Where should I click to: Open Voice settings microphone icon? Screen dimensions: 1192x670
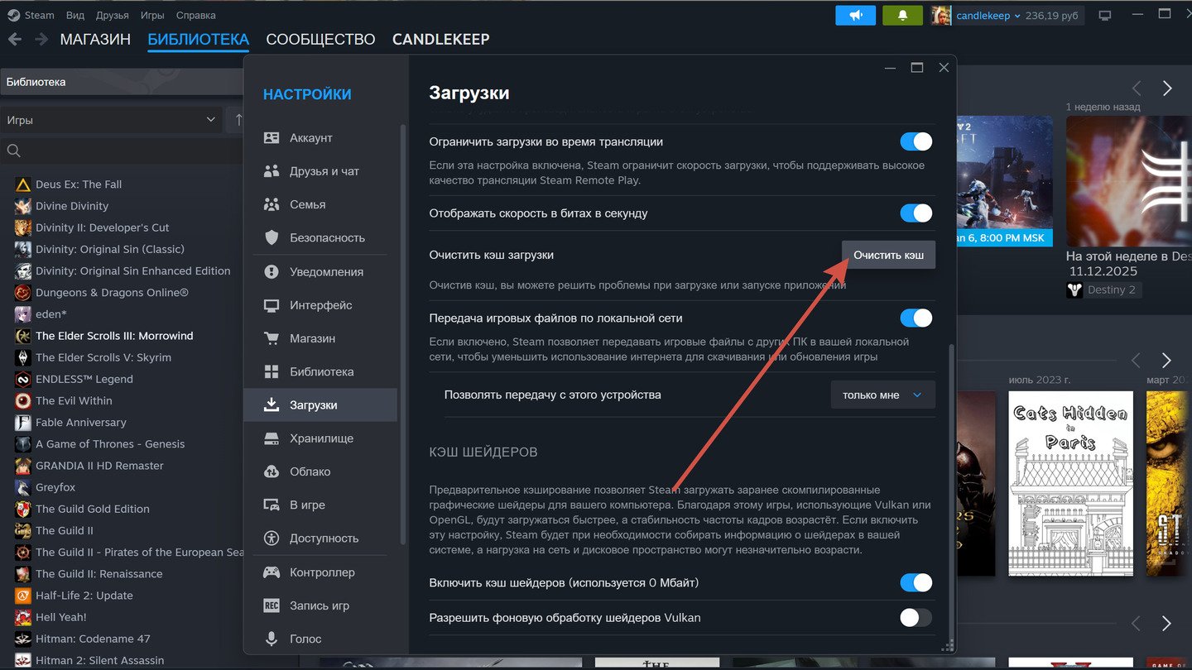(272, 639)
